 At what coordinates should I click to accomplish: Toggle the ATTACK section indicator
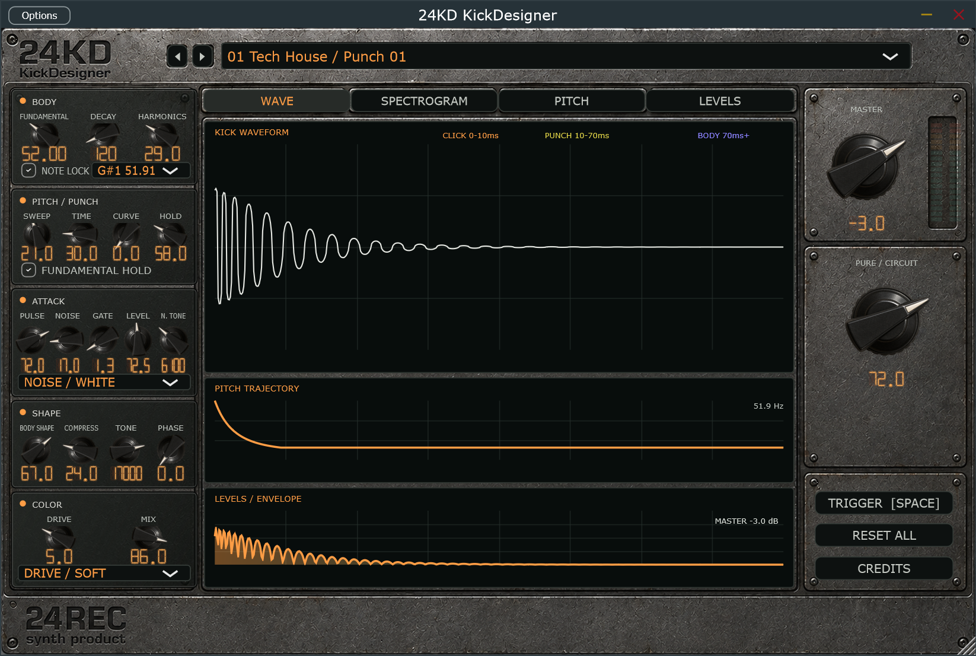[x=23, y=300]
